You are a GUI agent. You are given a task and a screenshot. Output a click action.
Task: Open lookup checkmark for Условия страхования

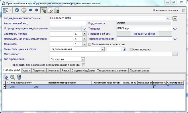click(175, 39)
